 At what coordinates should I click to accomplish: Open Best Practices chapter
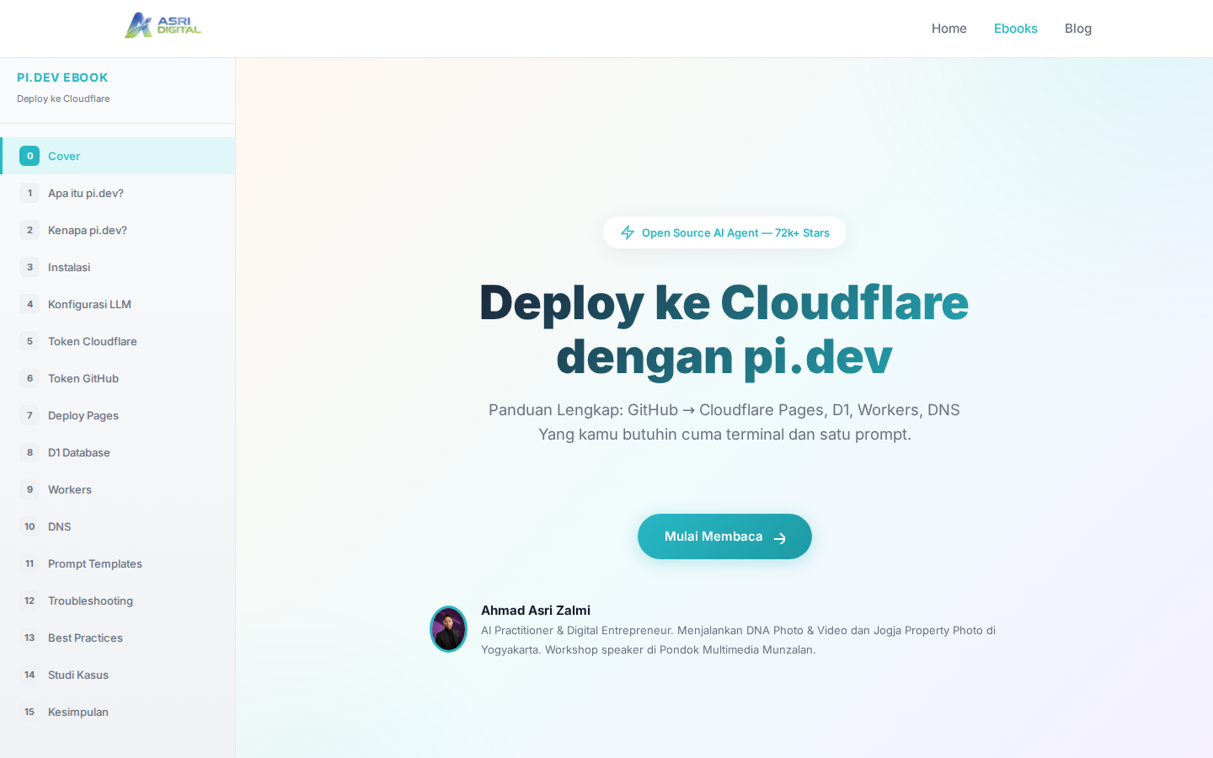[118, 638]
